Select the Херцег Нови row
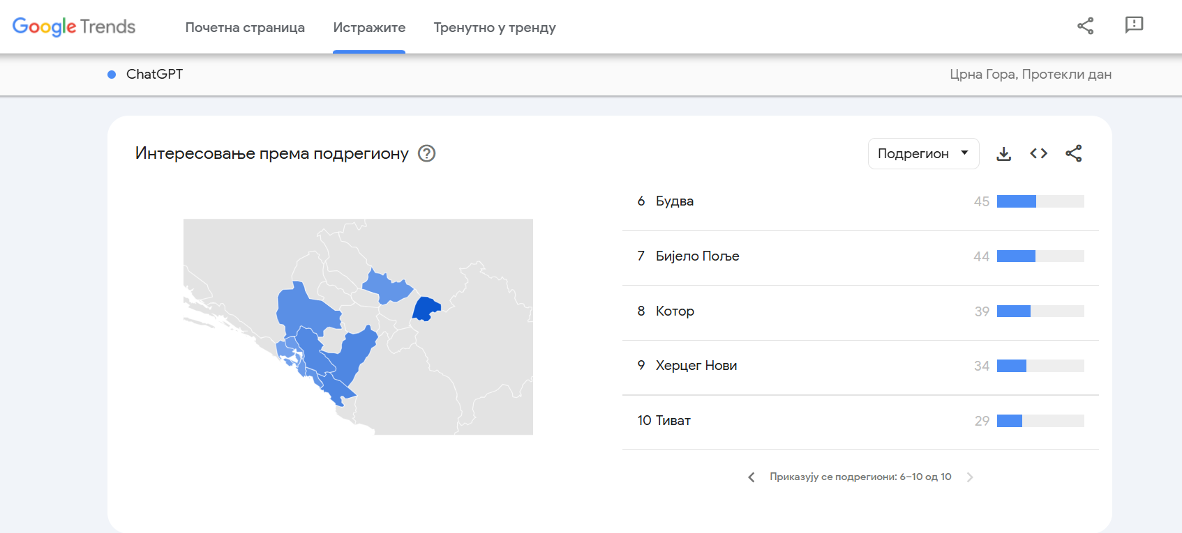1182x533 pixels. coord(860,367)
